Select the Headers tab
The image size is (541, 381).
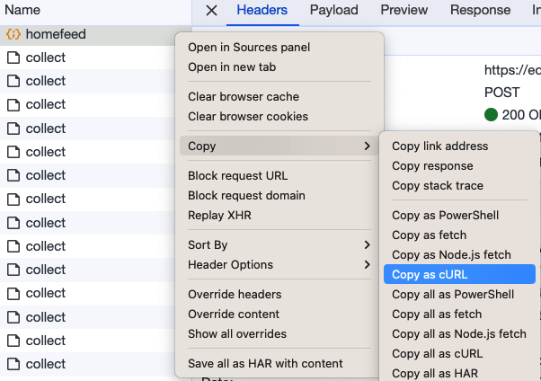(262, 11)
